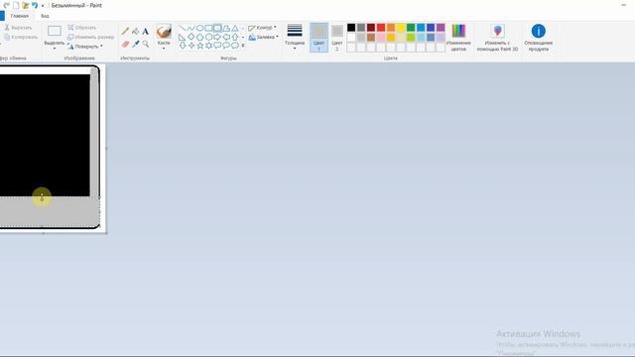Click the Open file icon in title bar
The width and height of the screenshot is (635, 357).
(x=25, y=5)
